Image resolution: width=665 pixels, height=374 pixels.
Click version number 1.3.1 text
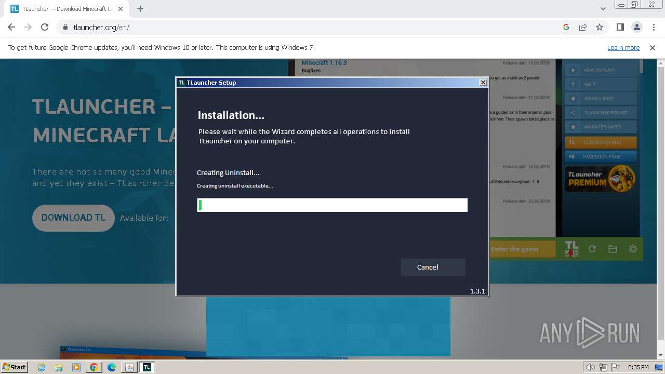coord(477,291)
